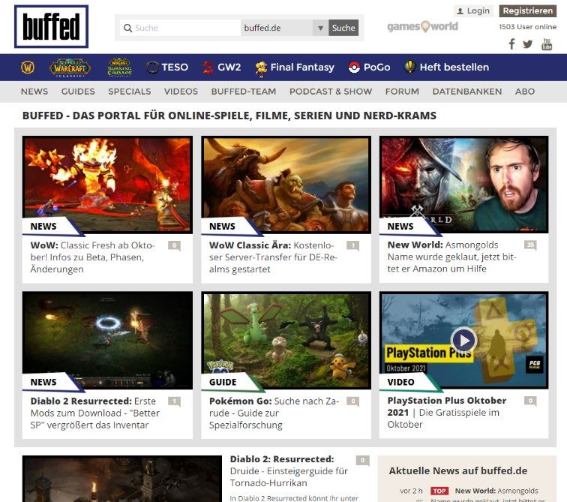This screenshot has width=567, height=502.
Task: Open the BUFFED-TEAM menu
Action: [x=244, y=92]
